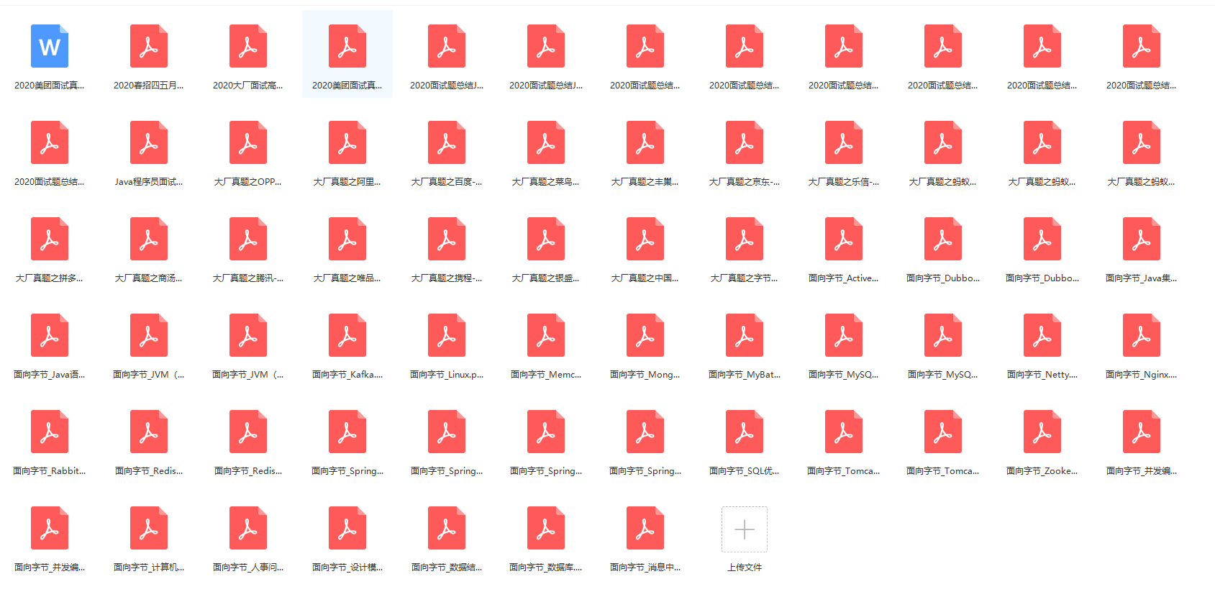Screen dimensions: 1215x597
Task: Select the 大厂真题之字节... PDF
Action: tap(745, 239)
